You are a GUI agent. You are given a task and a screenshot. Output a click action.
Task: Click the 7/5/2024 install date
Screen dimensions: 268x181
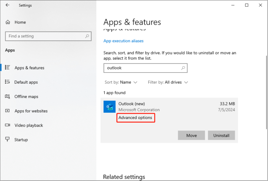pyautogui.click(x=226, y=110)
